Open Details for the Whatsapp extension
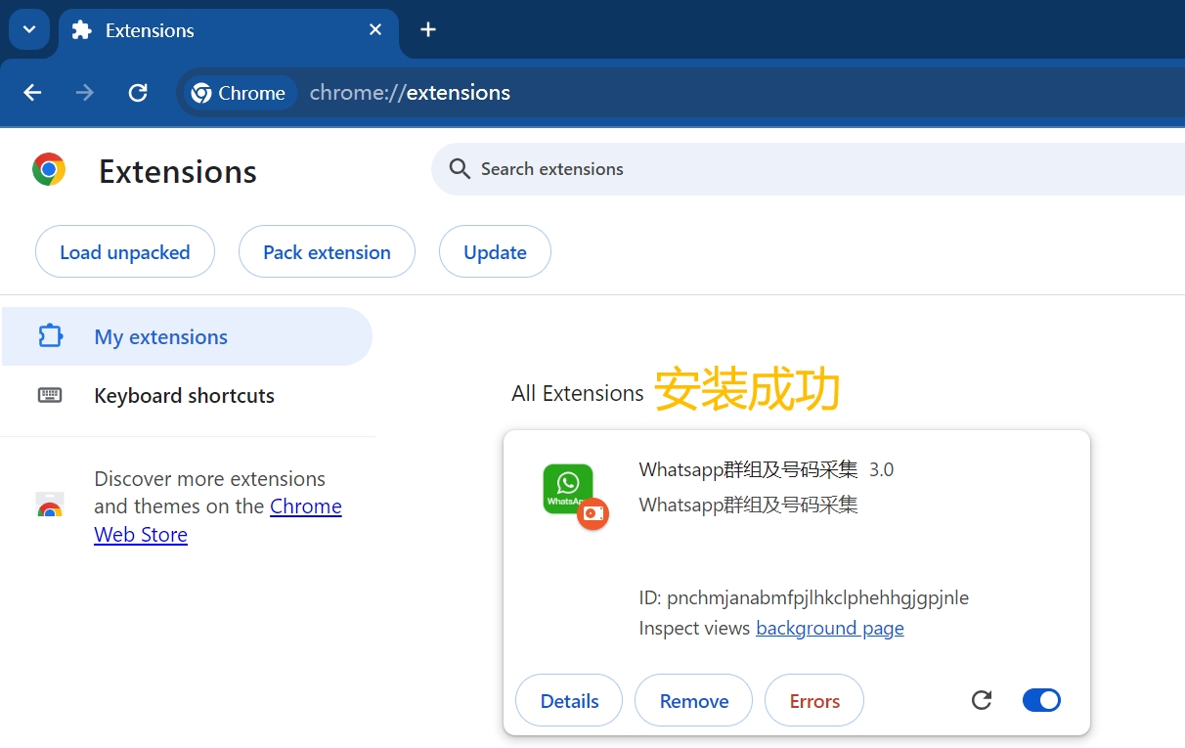 coord(569,701)
